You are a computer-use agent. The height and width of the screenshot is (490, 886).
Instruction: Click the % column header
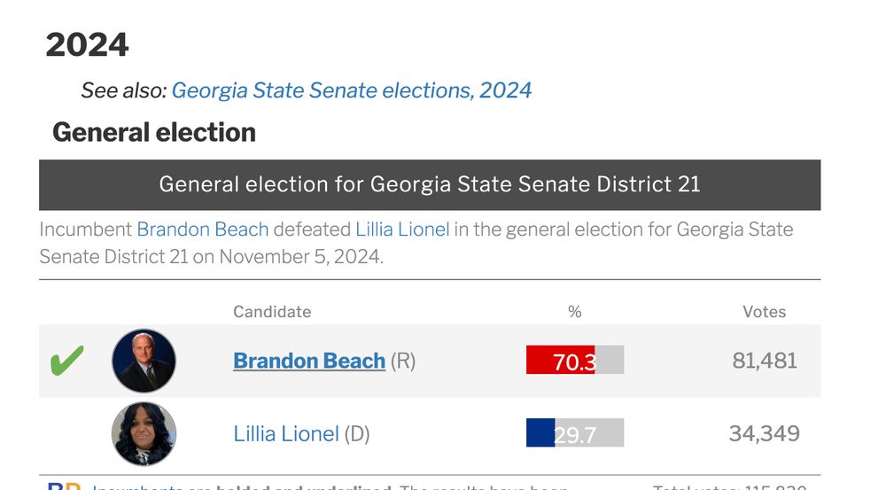pyautogui.click(x=574, y=311)
